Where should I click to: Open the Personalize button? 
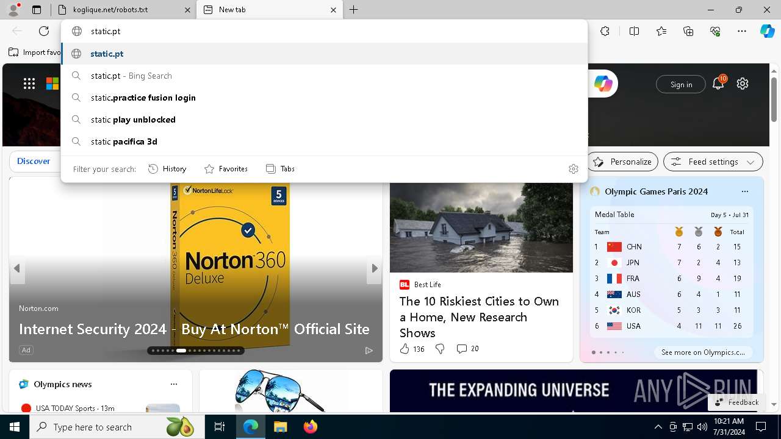pyautogui.click(x=622, y=162)
